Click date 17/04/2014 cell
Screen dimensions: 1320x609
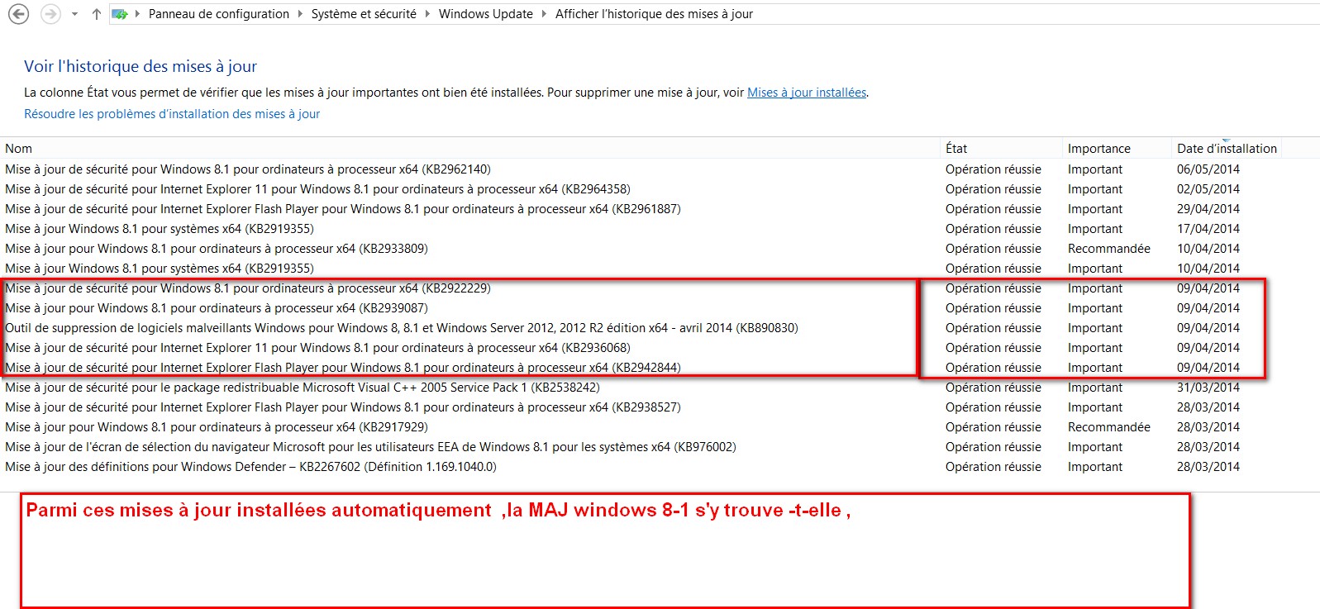1208,229
